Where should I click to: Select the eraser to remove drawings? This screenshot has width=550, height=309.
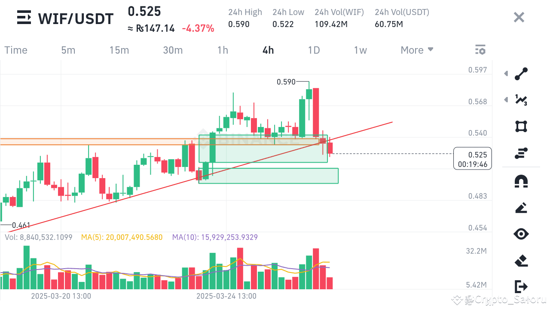[521, 261]
